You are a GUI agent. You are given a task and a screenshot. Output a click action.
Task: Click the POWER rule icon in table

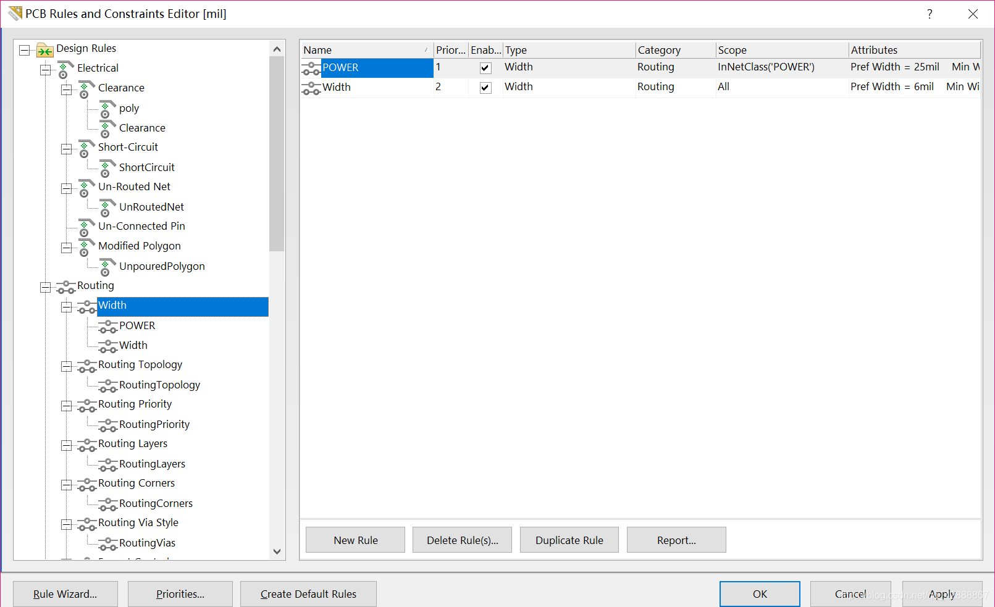311,69
